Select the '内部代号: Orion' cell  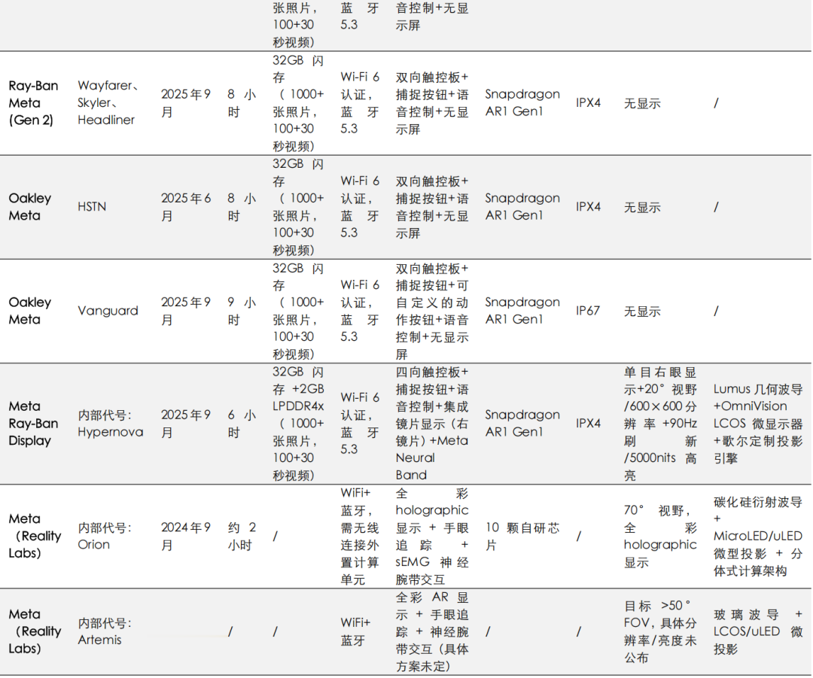click(104, 536)
